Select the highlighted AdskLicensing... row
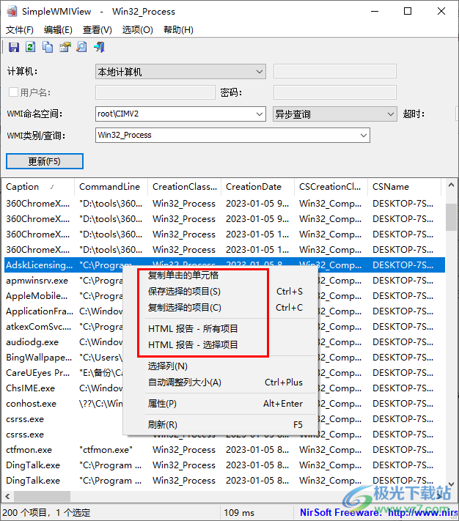459x521 pixels. pyautogui.click(x=224, y=265)
